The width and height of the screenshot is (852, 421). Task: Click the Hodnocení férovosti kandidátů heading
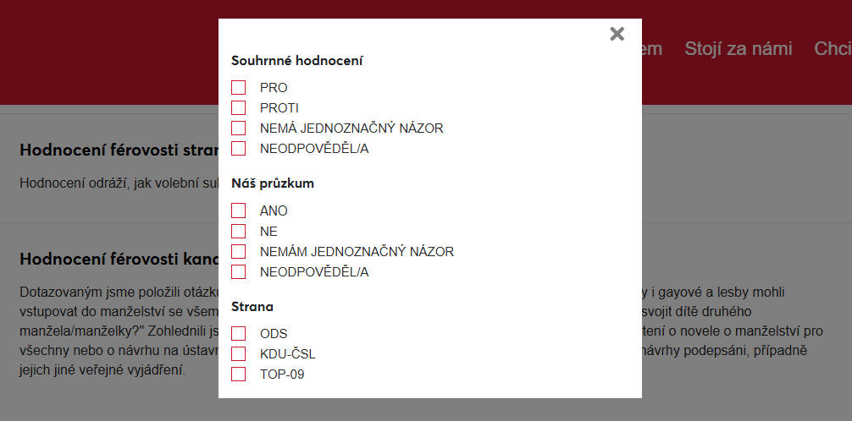(x=119, y=260)
